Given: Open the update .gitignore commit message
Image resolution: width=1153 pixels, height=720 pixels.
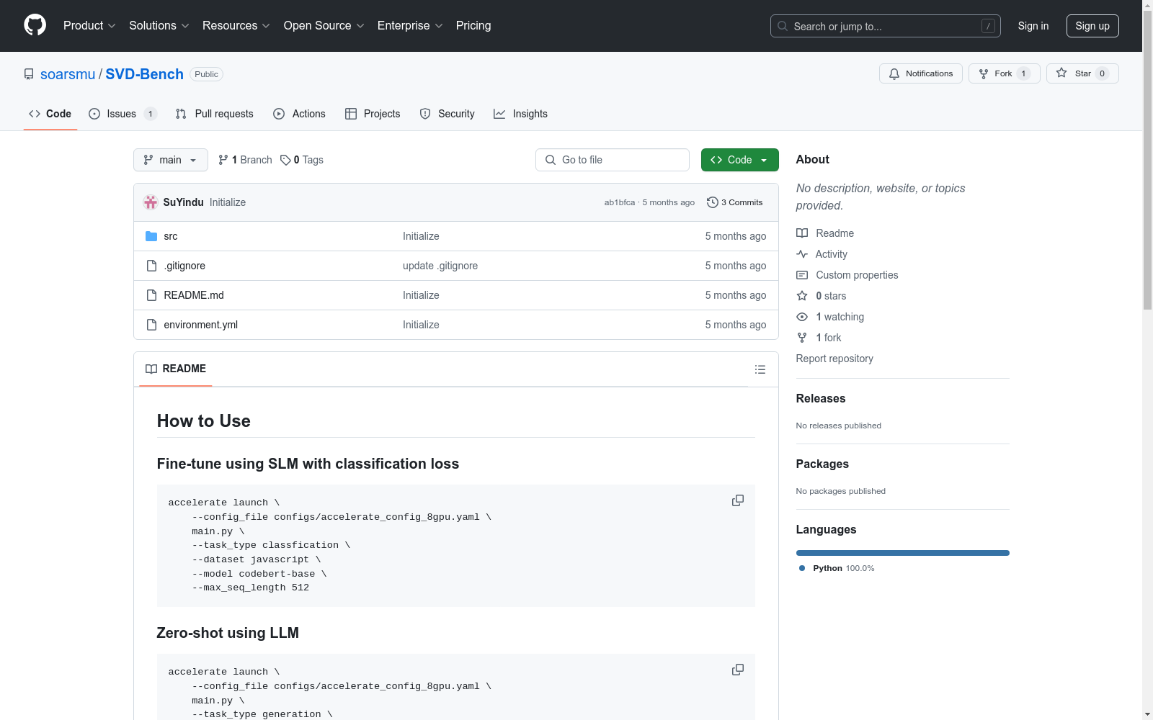Looking at the screenshot, I should click(x=440, y=266).
